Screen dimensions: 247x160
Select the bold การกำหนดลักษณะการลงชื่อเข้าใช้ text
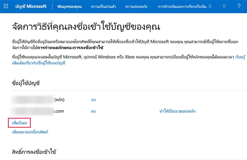click(70, 48)
